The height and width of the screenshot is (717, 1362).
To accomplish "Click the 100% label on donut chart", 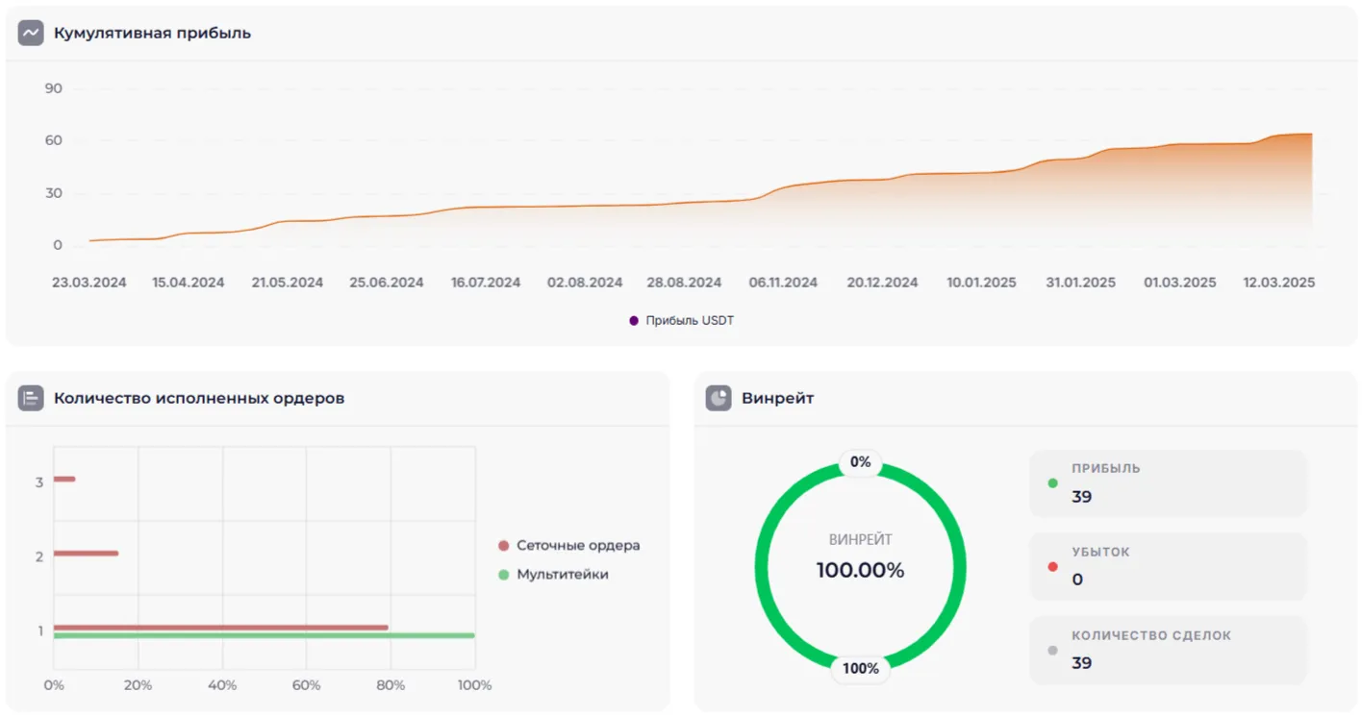I will click(x=860, y=668).
